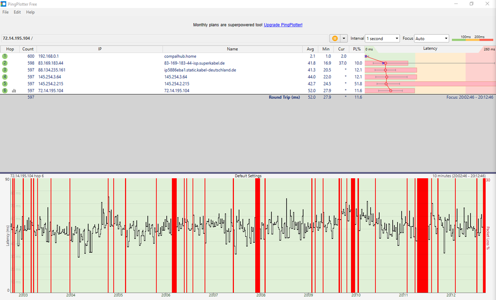The width and height of the screenshot is (496, 300).
Task: Select hop 5 green circle icon
Action: (5, 84)
